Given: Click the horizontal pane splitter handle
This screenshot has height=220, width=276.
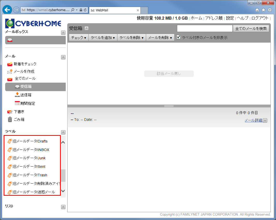Looking at the screenshot, I should (169, 106).
